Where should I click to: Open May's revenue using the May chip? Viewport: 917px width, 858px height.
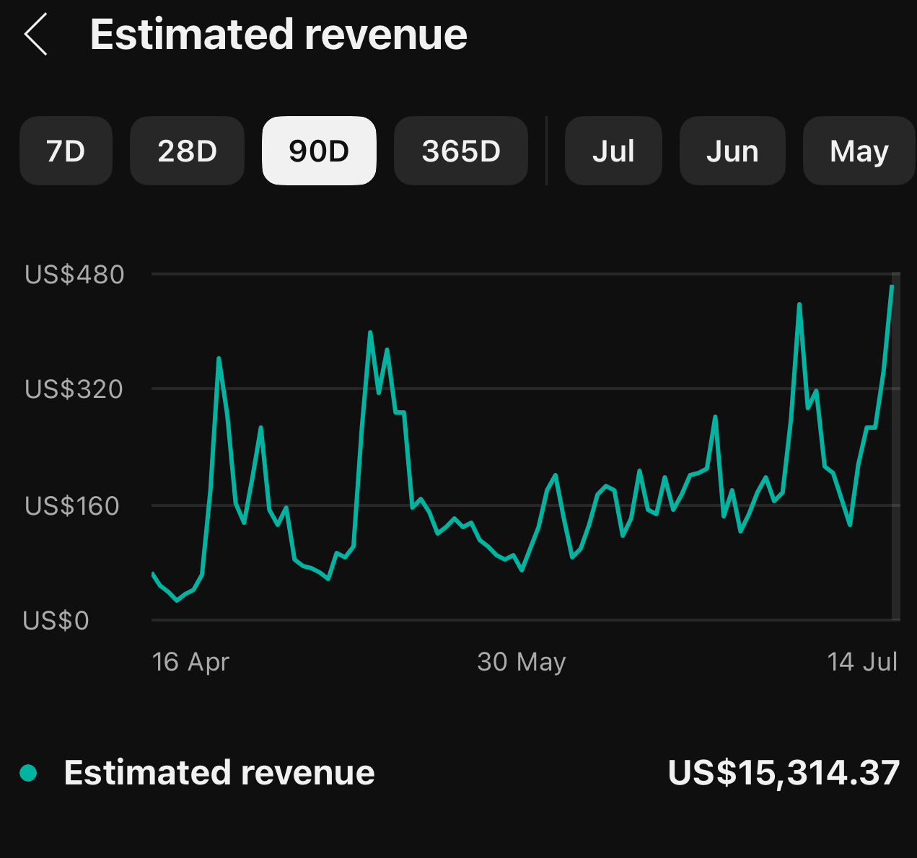click(x=859, y=151)
